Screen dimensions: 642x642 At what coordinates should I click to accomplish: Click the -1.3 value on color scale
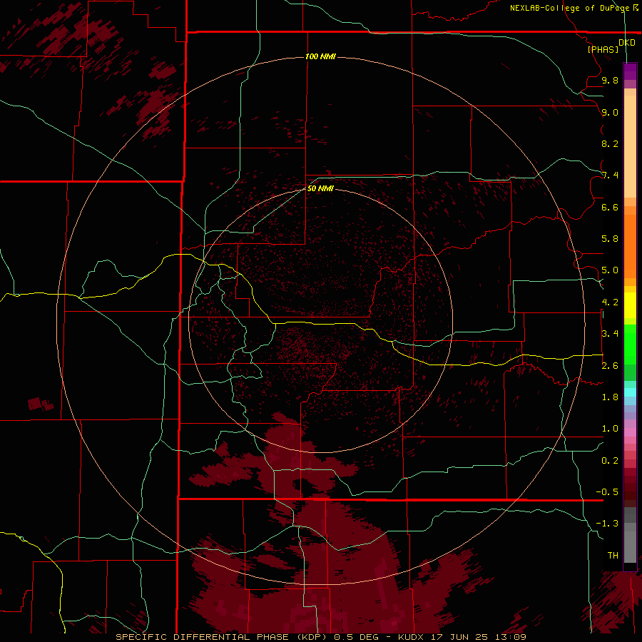point(607,524)
